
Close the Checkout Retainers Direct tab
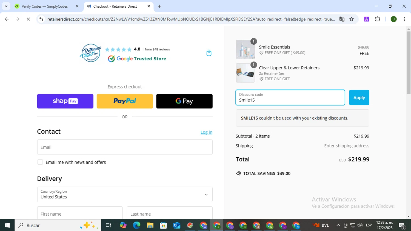click(x=149, y=6)
